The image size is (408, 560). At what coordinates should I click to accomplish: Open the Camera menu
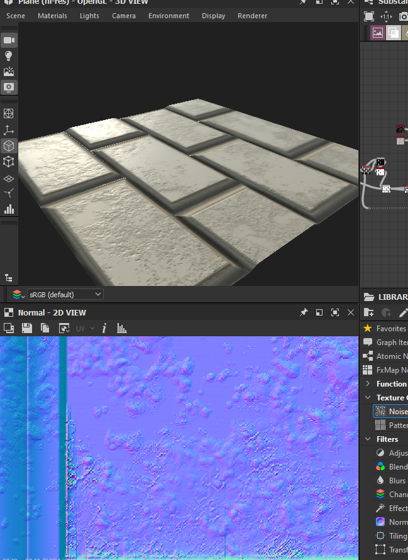tap(124, 16)
